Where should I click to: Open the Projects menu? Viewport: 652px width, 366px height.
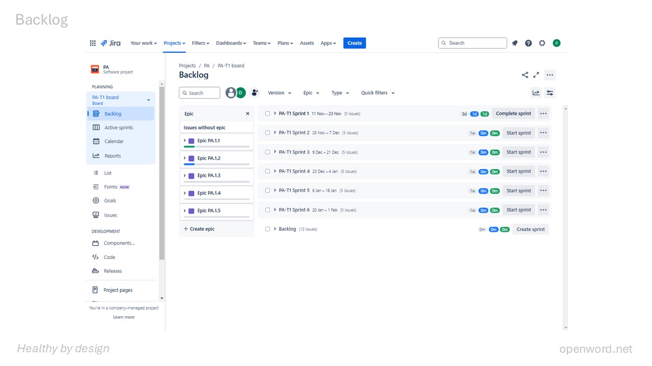174,43
